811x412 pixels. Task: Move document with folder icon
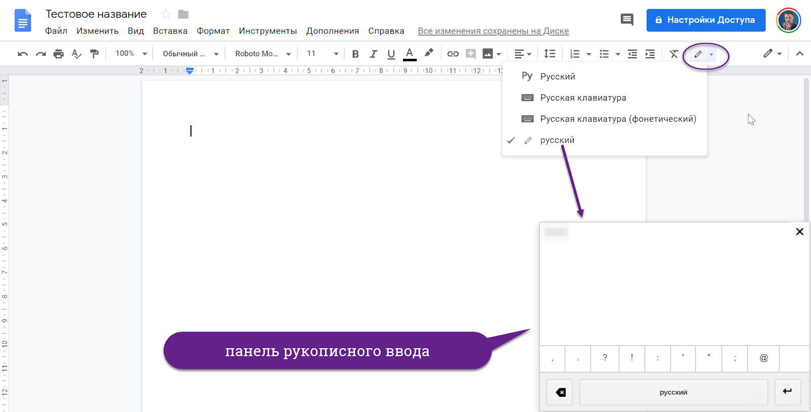coord(183,14)
